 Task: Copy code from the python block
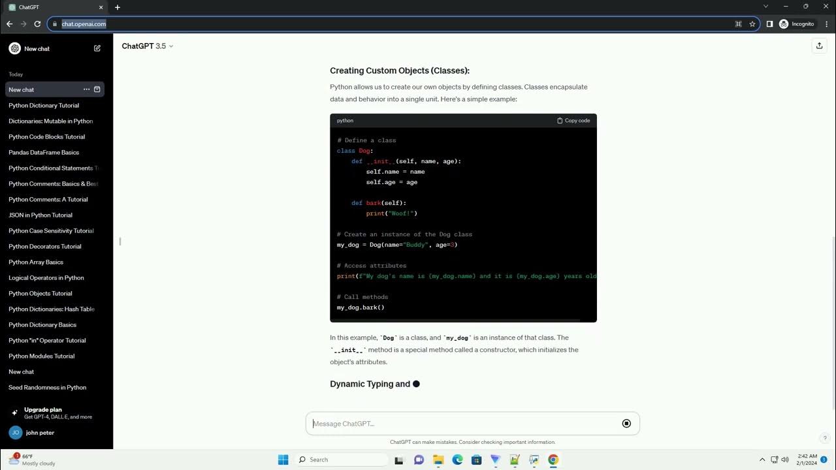click(573, 121)
